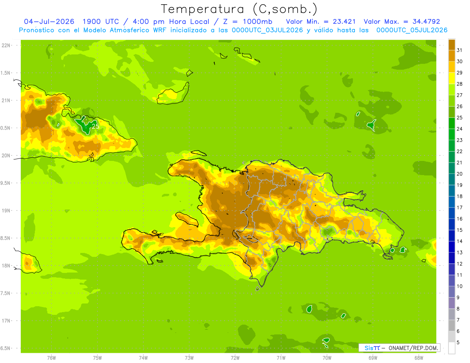Click '0000UTC_03JUL2026' initialization time text
The width and height of the screenshot is (470, 363).
pyautogui.click(x=268, y=30)
